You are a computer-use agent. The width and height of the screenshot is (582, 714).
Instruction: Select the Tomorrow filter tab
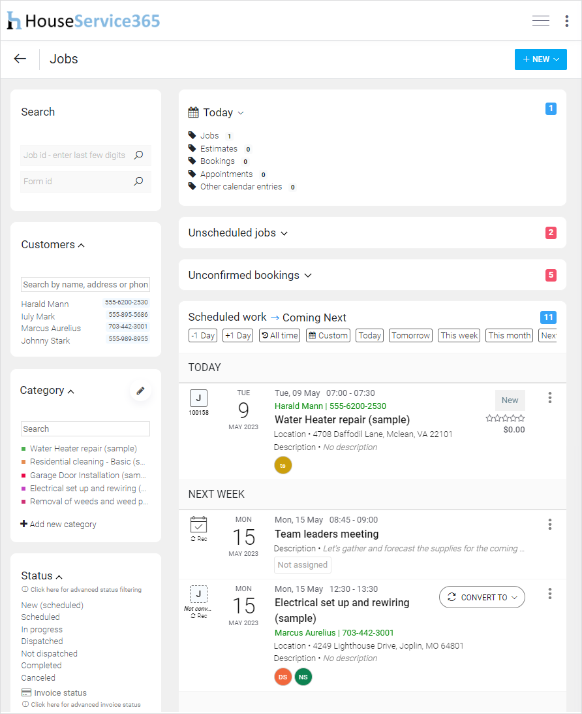[x=410, y=336]
